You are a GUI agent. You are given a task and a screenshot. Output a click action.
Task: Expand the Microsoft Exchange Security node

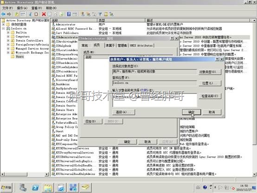pos(8,53)
